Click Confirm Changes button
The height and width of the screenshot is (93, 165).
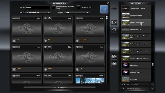coord(60,87)
